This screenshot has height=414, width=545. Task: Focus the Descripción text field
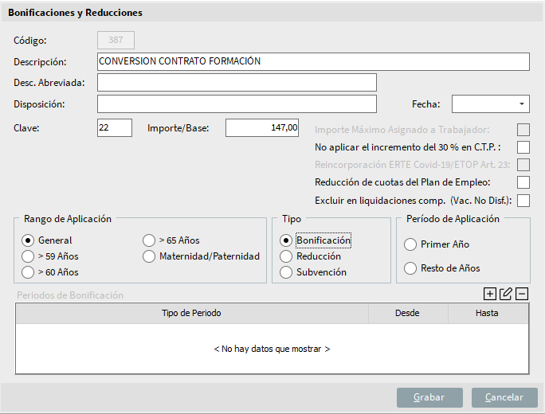313,61
